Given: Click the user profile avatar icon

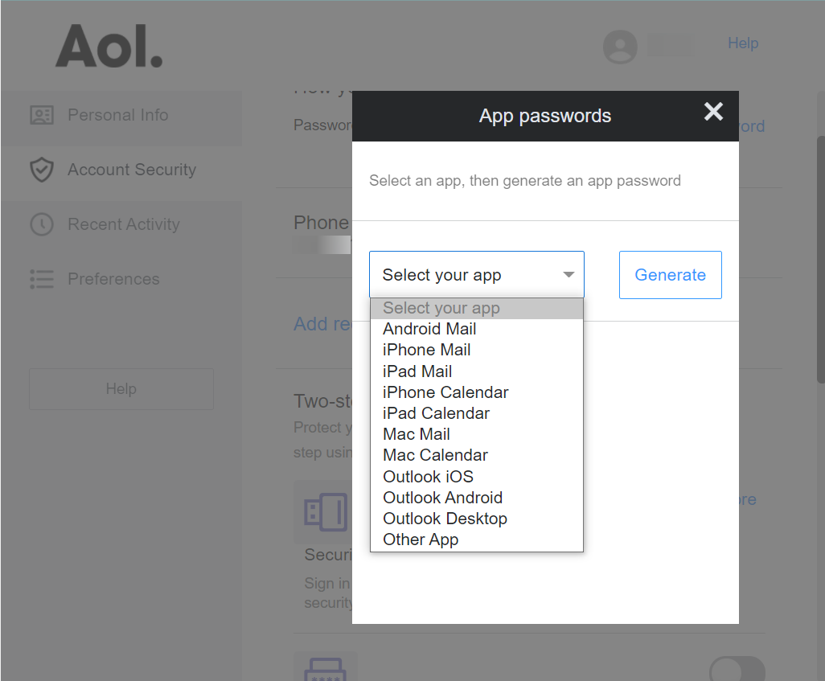Looking at the screenshot, I should click(620, 46).
